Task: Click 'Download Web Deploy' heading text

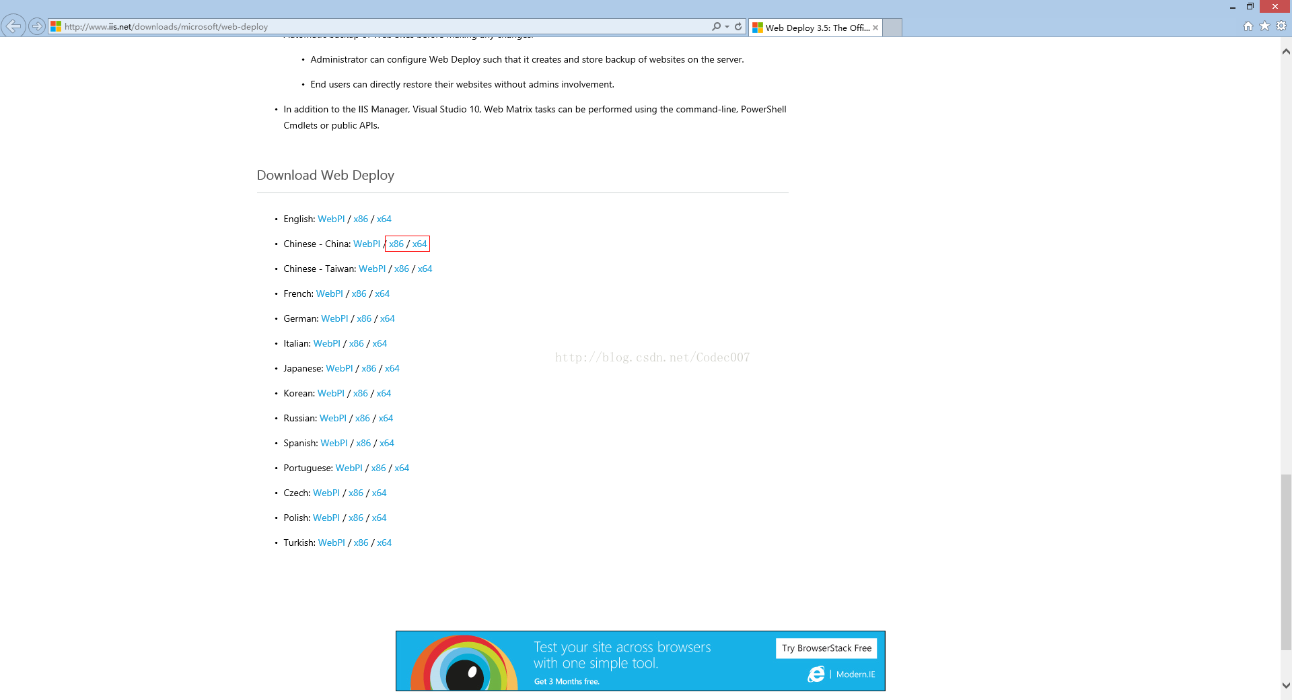Action: 326,175
